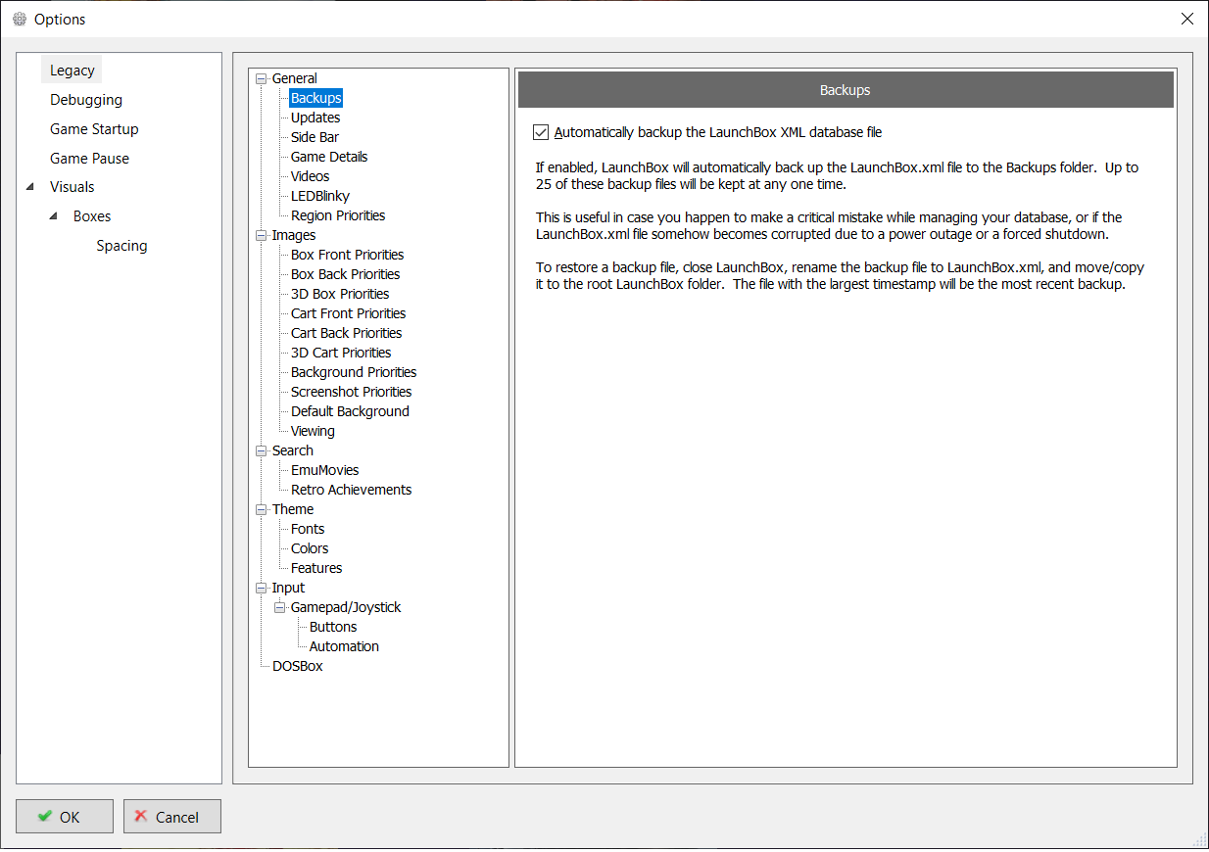
Task: Open the Viewing settings
Action: point(313,431)
